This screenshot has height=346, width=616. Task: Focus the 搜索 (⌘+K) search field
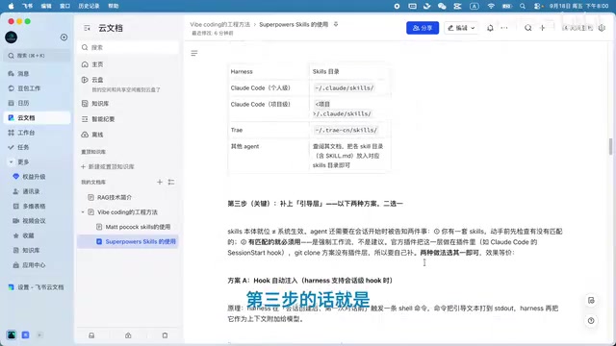pyautogui.click(x=38, y=56)
